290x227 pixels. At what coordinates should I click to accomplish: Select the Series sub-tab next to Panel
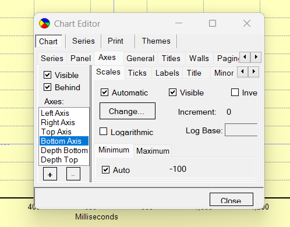pyautogui.click(x=52, y=58)
